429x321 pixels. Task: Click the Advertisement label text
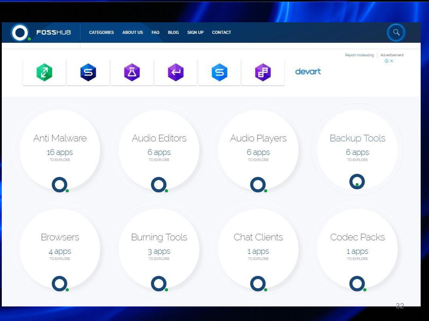point(392,55)
